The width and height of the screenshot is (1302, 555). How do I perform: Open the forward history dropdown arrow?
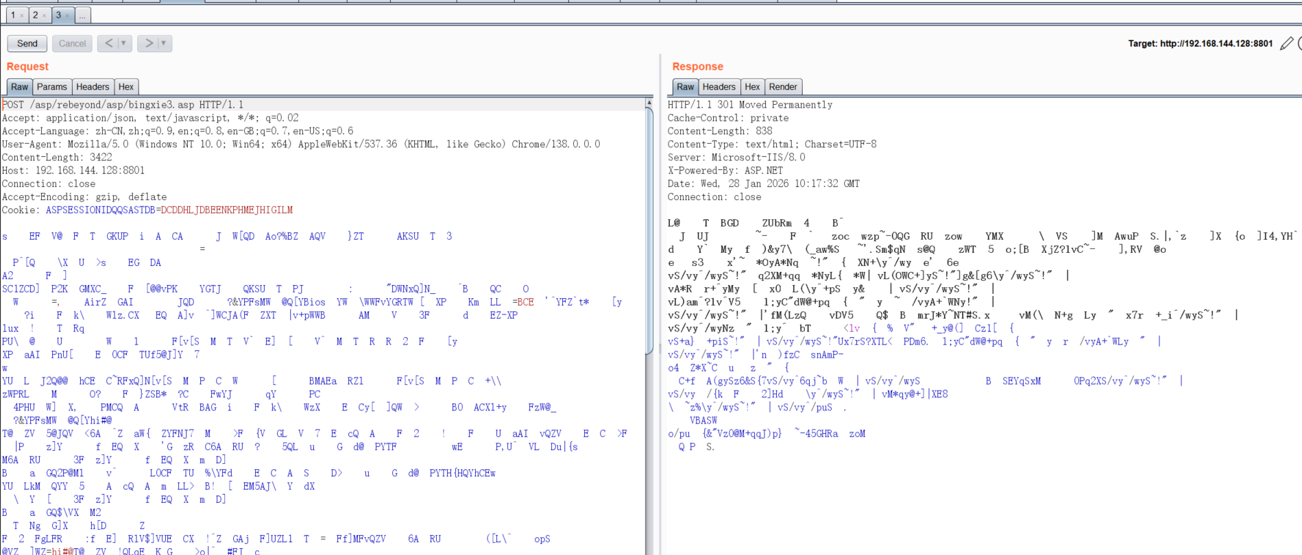click(x=163, y=43)
